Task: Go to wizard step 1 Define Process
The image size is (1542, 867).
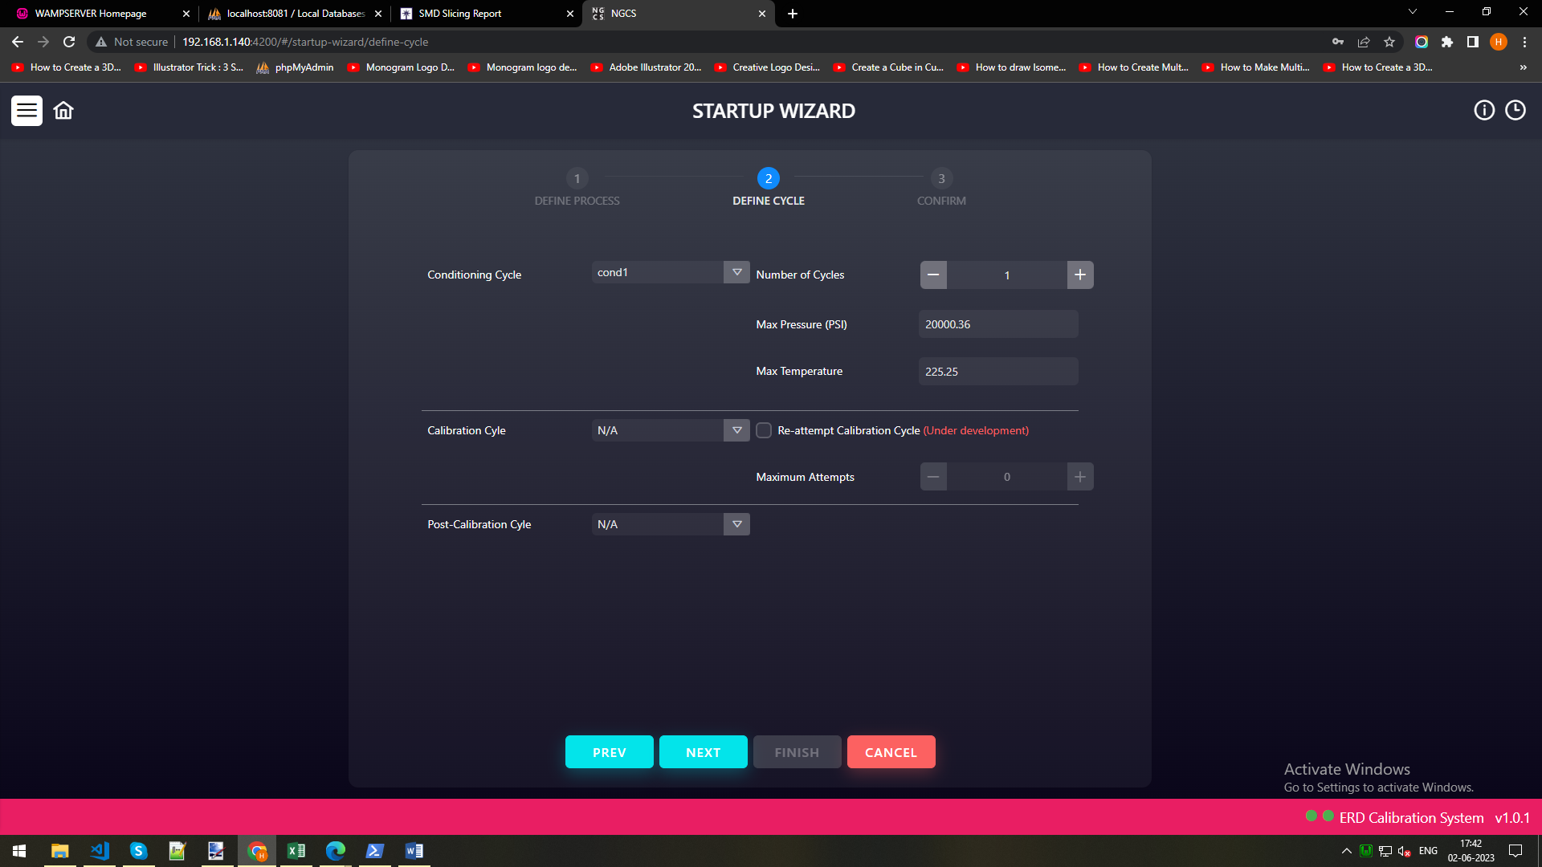Action: pyautogui.click(x=577, y=179)
